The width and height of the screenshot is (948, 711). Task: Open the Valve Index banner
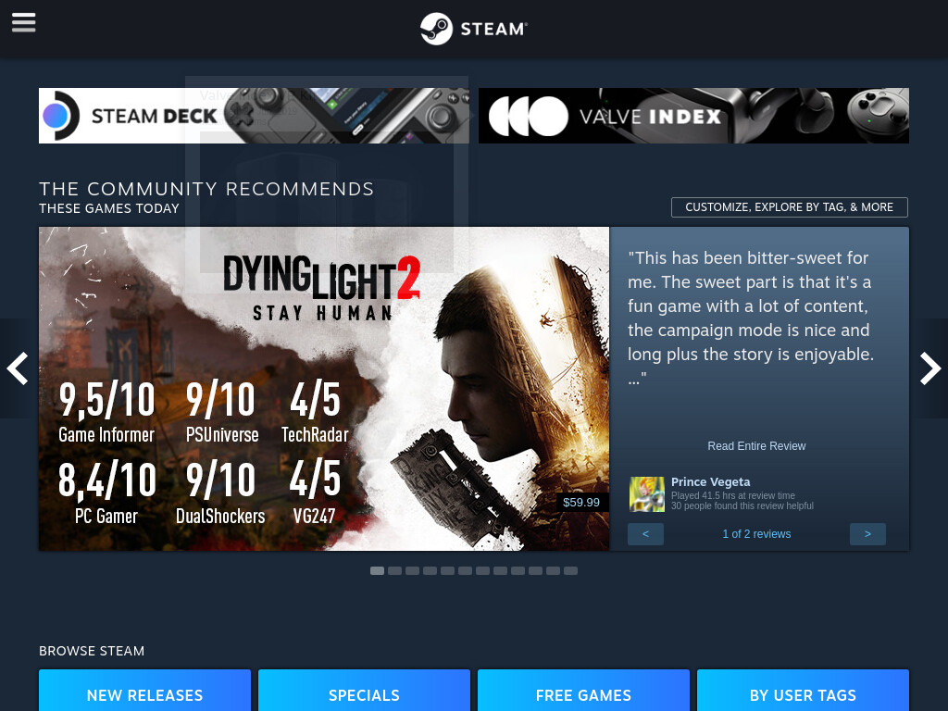(693, 116)
